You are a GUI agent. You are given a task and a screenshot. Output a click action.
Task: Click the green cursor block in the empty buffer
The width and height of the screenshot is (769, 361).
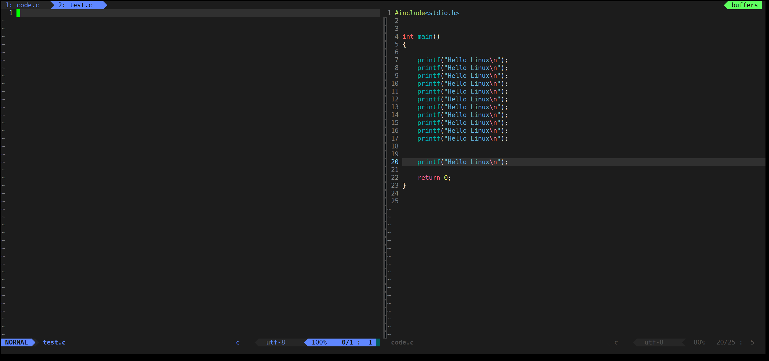point(18,13)
